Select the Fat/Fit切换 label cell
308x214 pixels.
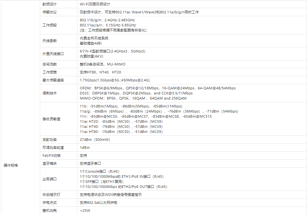coord(52,155)
